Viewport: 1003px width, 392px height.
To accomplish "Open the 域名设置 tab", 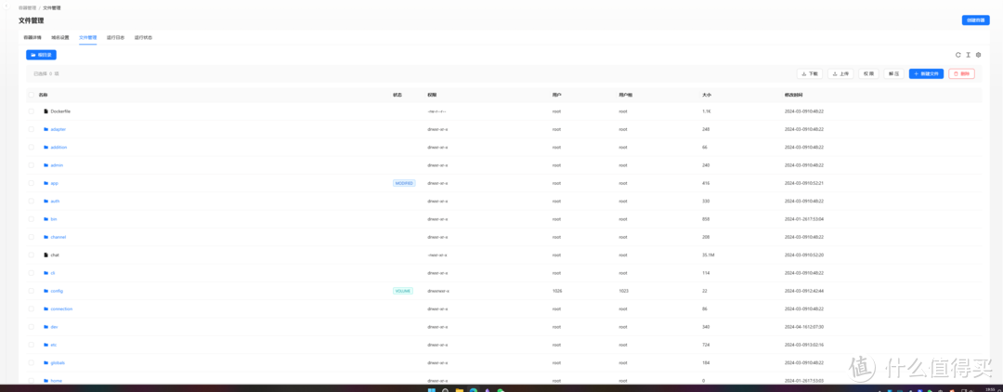I will (x=59, y=38).
